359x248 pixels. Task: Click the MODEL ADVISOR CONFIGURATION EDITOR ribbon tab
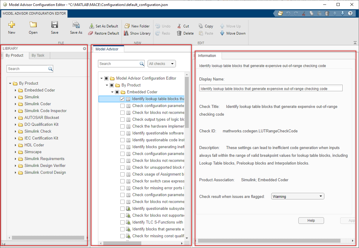coord(35,13)
